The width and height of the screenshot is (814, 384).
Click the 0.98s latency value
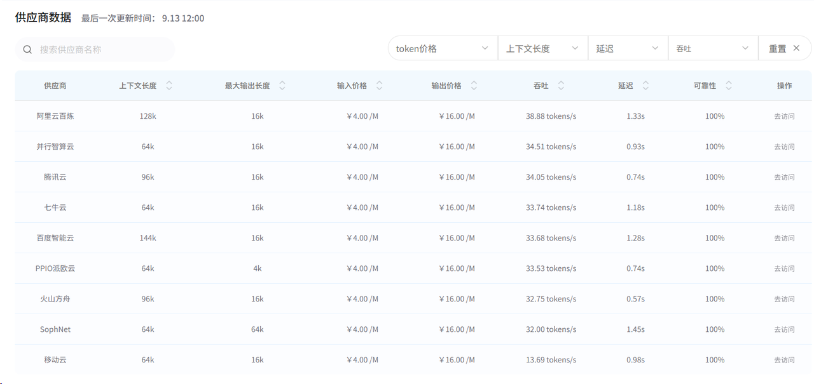635,360
